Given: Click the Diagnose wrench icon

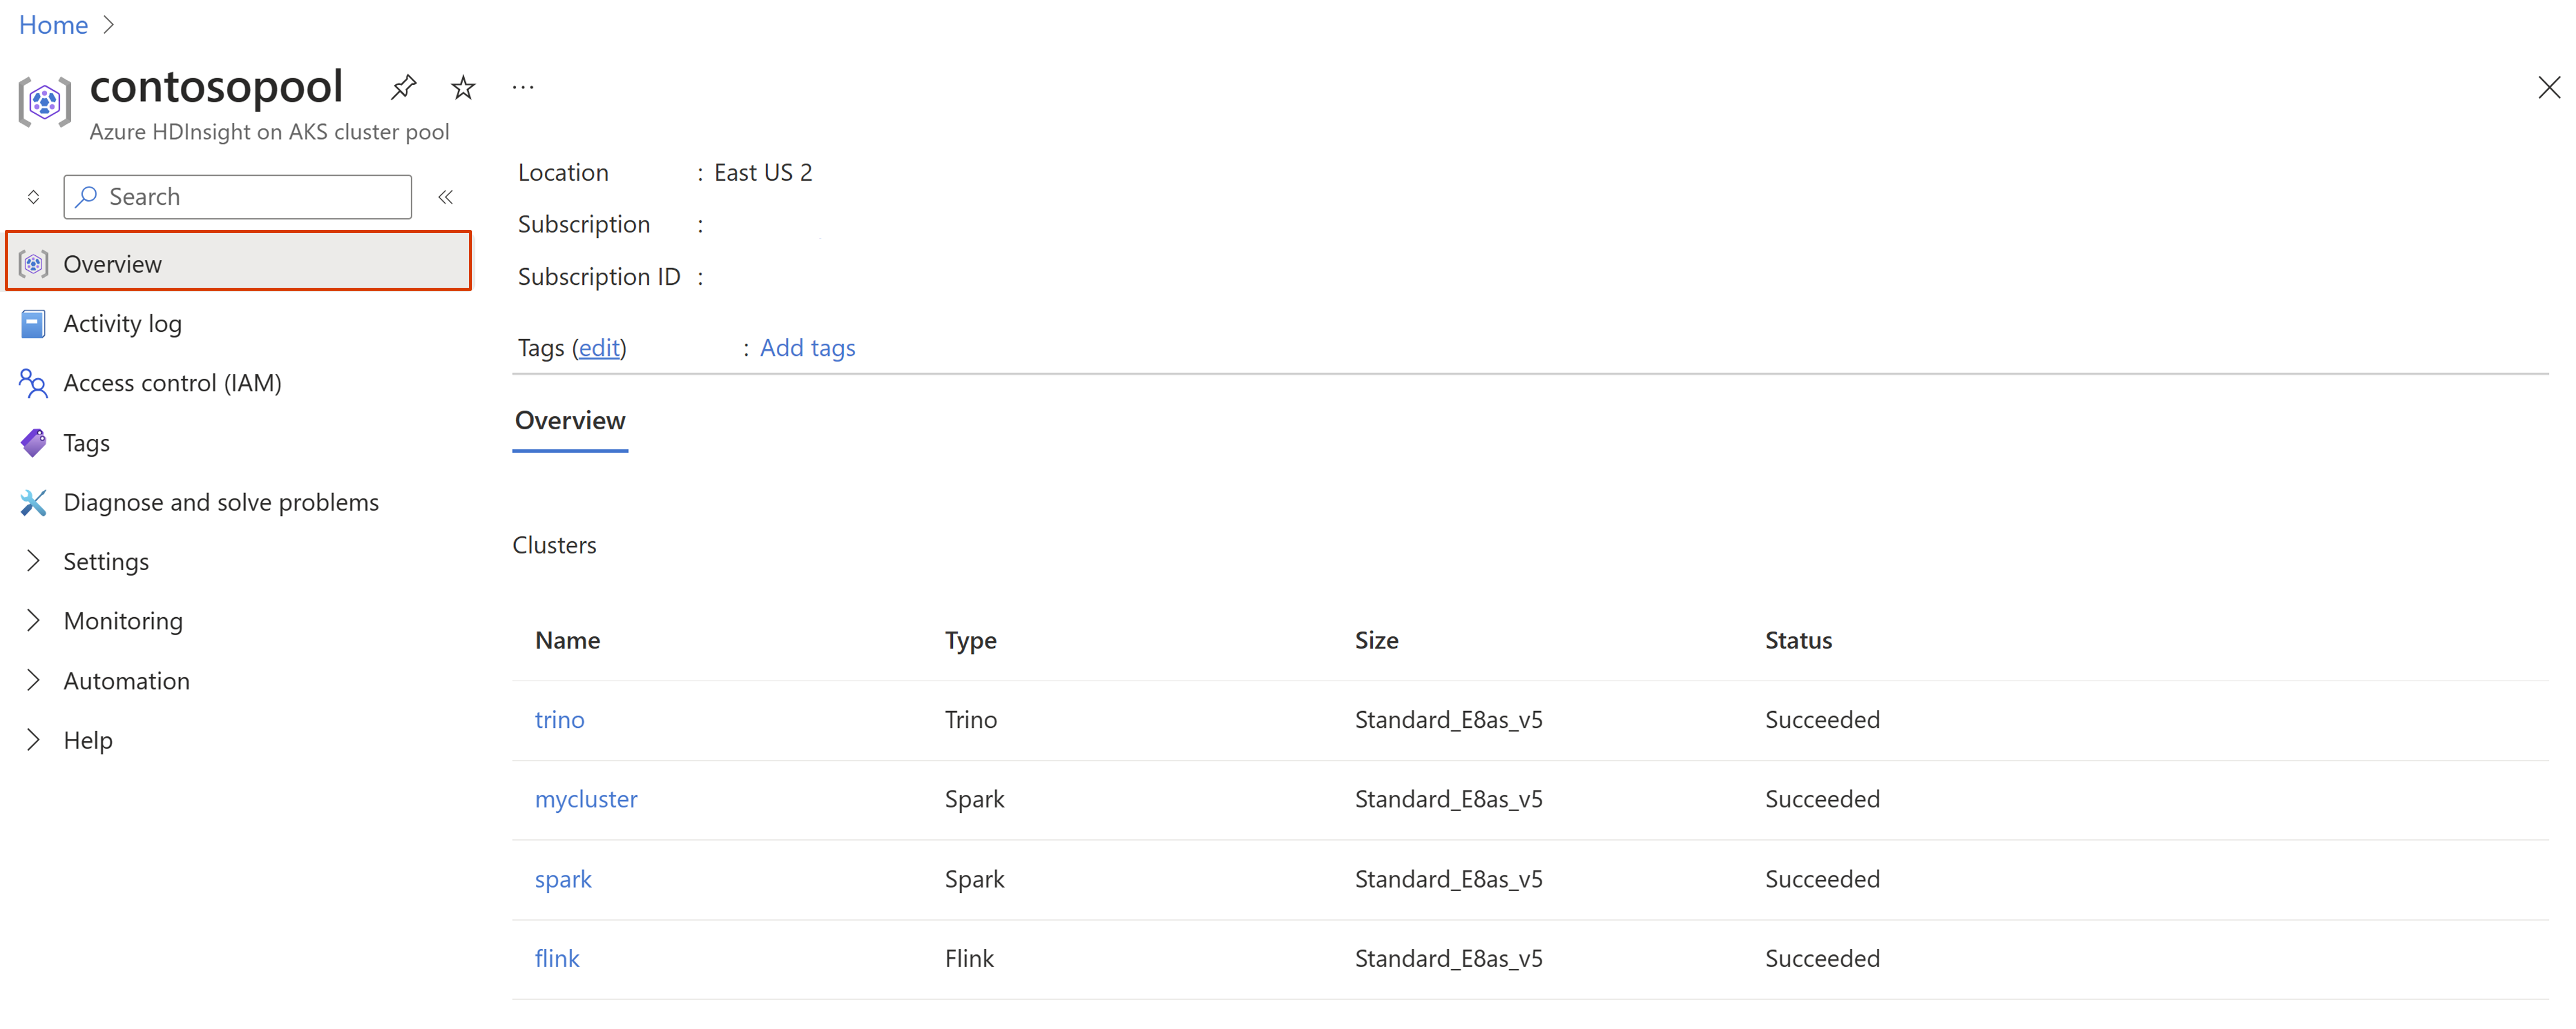Looking at the screenshot, I should click(33, 503).
